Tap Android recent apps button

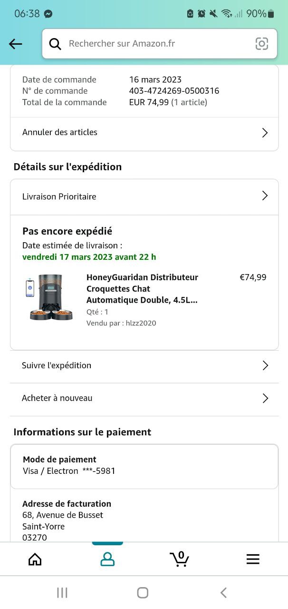pos(62,592)
